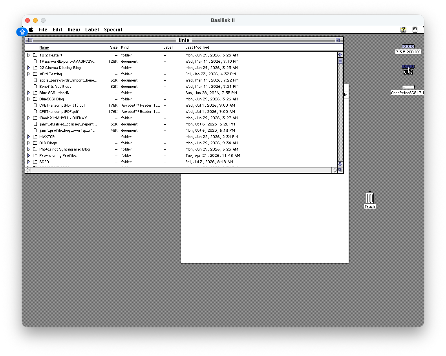
Task: Select the Blue SCSI MacHD folder icon
Action: coord(35,93)
